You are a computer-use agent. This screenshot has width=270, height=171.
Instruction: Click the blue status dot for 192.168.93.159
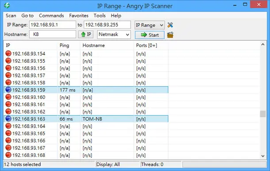point(8,90)
